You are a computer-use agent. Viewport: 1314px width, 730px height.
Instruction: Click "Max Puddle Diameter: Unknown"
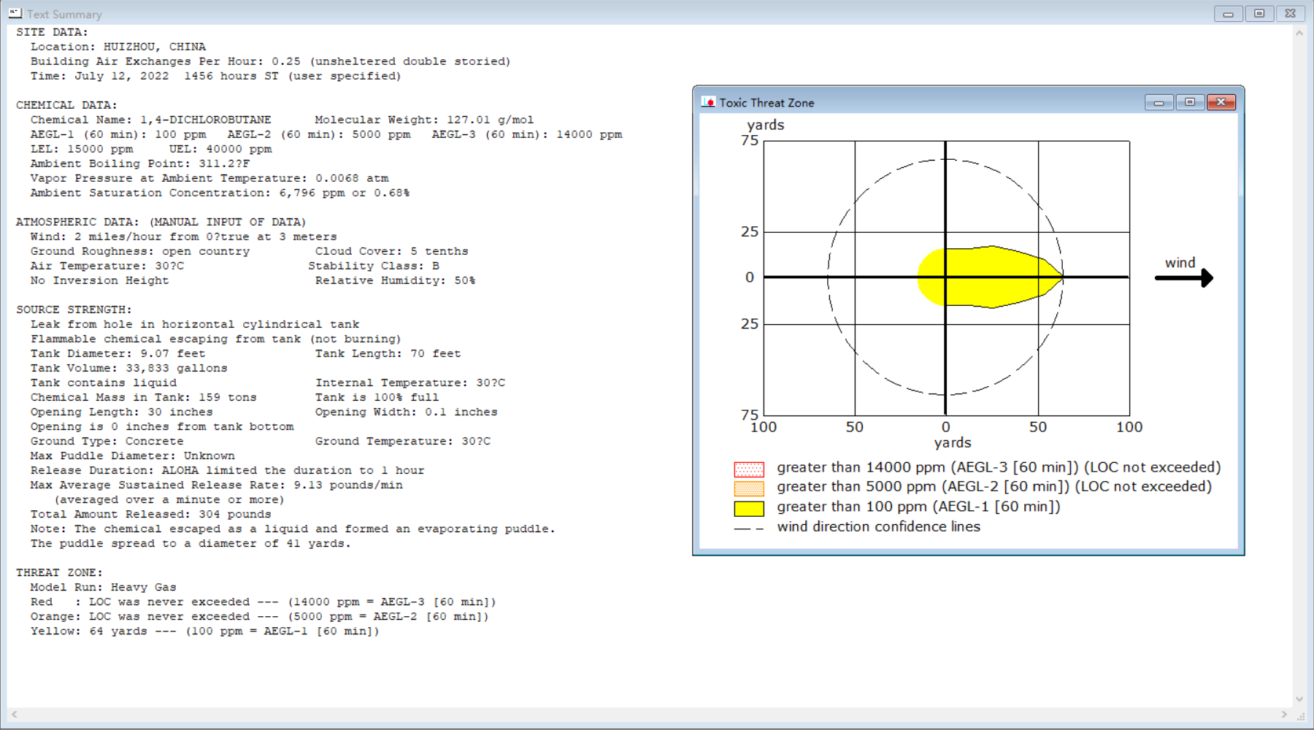pos(133,456)
